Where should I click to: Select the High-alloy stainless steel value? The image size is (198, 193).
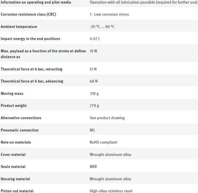(x=111, y=191)
